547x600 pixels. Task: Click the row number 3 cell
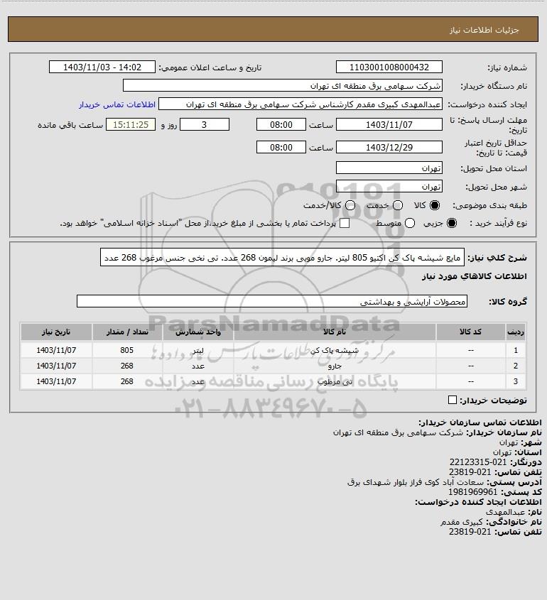click(x=516, y=381)
